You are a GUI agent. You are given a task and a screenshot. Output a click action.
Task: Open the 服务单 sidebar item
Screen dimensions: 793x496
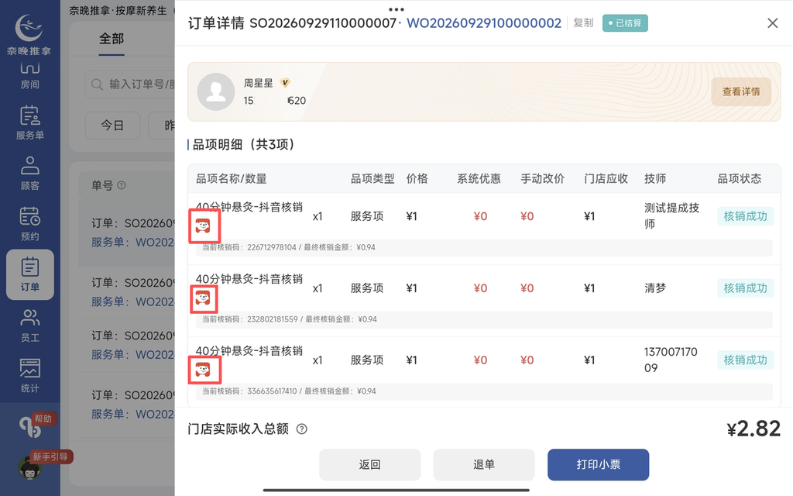pos(30,122)
